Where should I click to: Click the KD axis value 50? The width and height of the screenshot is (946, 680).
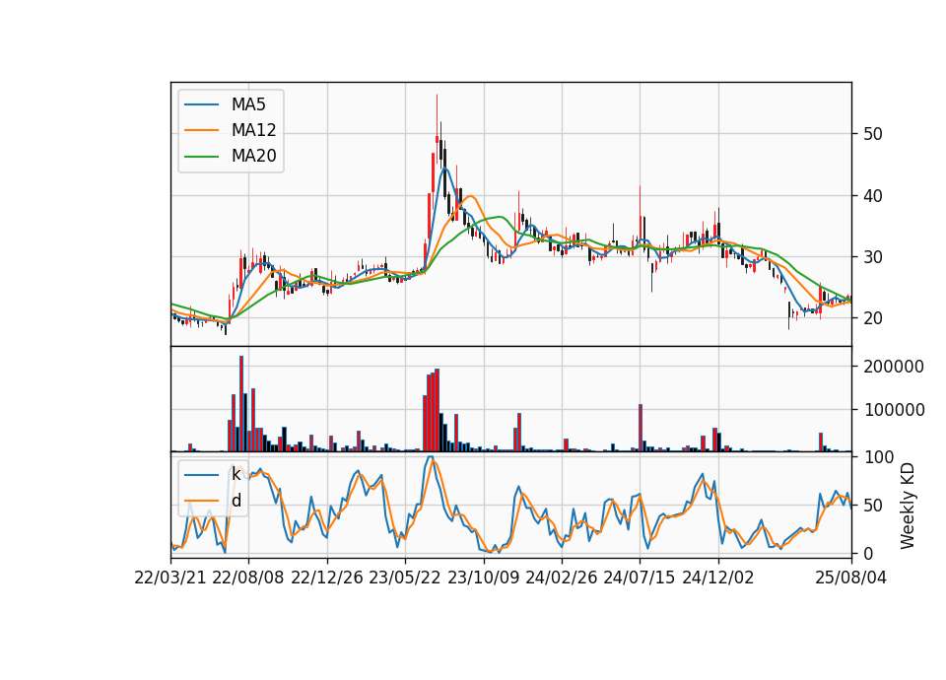872,506
